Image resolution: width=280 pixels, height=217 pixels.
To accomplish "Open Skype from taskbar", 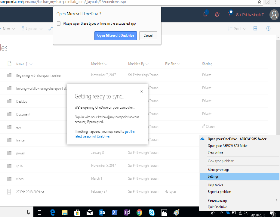I will click(x=152, y=212).
